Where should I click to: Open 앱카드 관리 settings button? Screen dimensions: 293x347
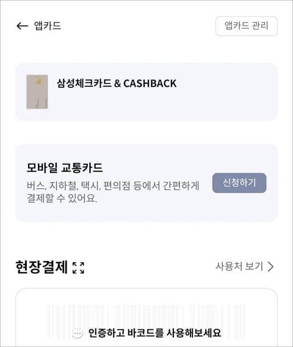(247, 26)
